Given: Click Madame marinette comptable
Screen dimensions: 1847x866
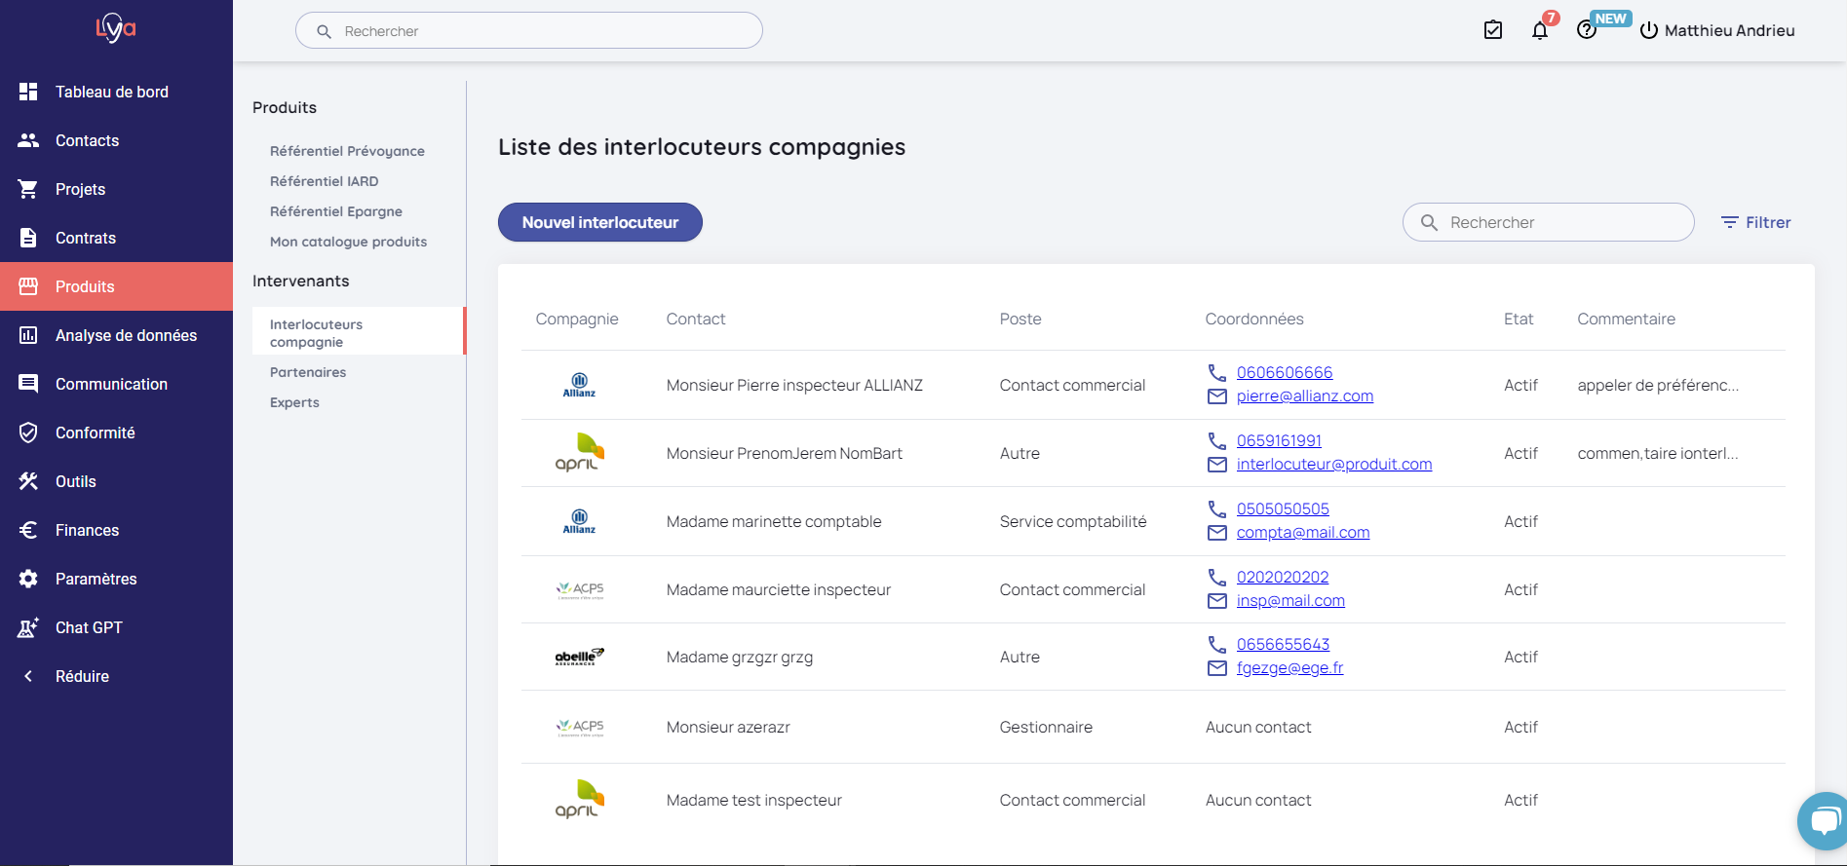Looking at the screenshot, I should point(774,521).
